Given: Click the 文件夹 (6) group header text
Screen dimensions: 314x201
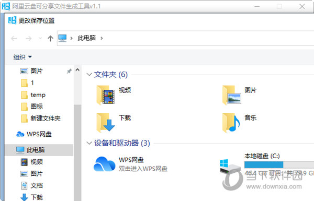Looking at the screenshot, I should tap(111, 75).
